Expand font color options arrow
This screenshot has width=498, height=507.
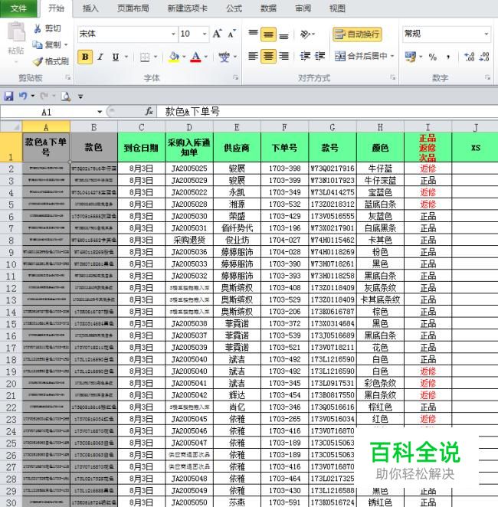(x=205, y=57)
